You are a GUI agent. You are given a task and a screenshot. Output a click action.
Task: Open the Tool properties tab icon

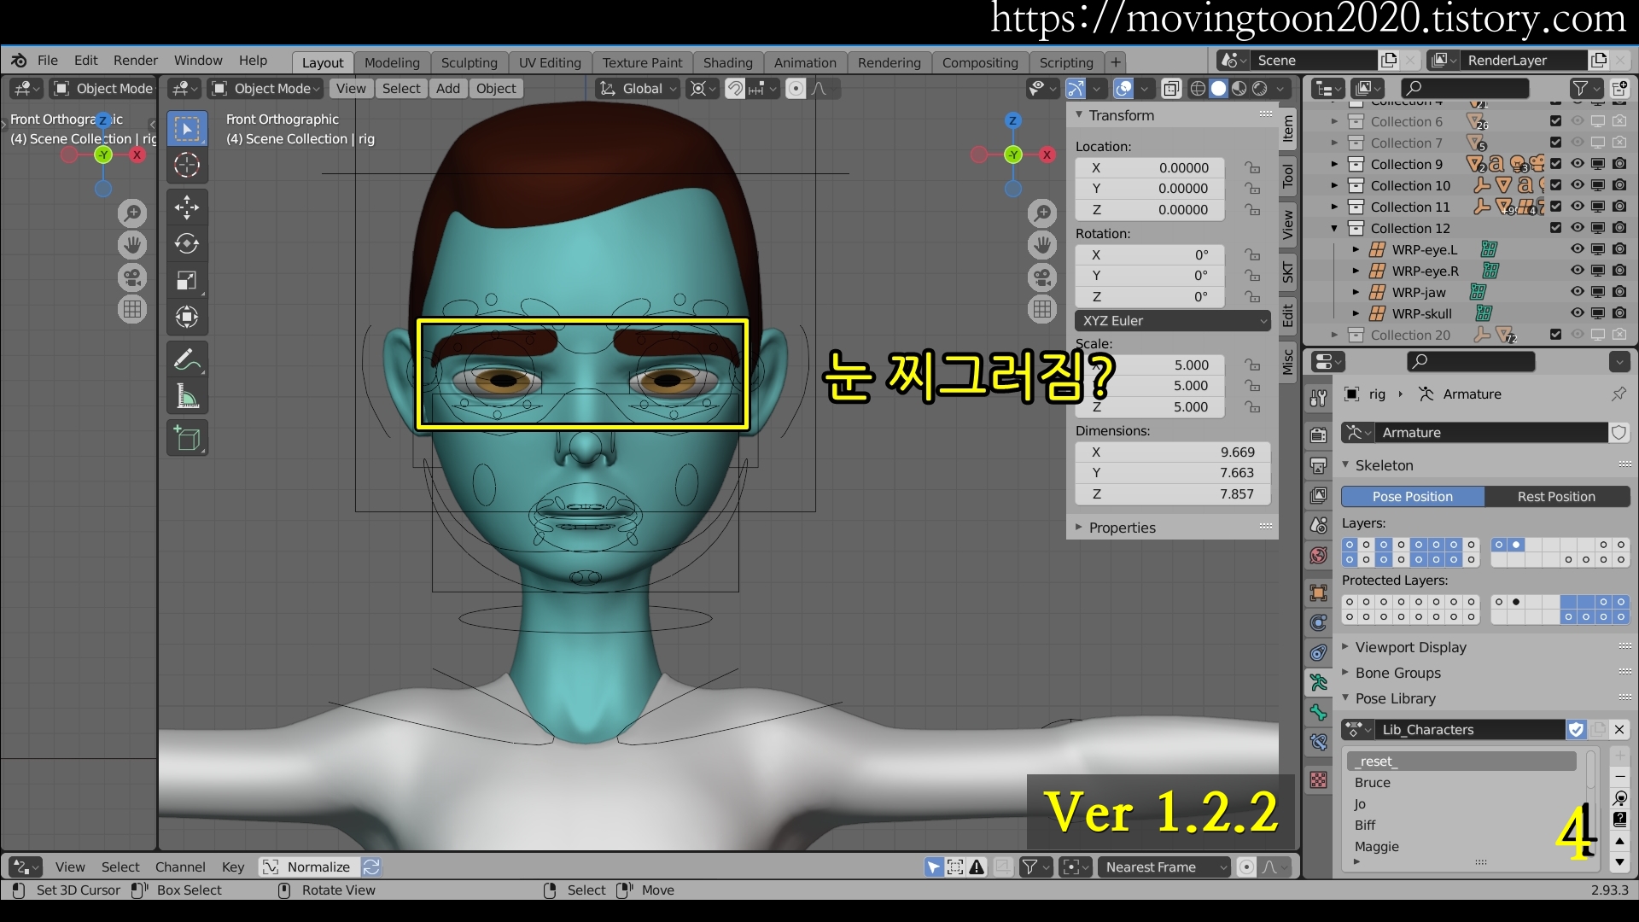click(x=1319, y=398)
